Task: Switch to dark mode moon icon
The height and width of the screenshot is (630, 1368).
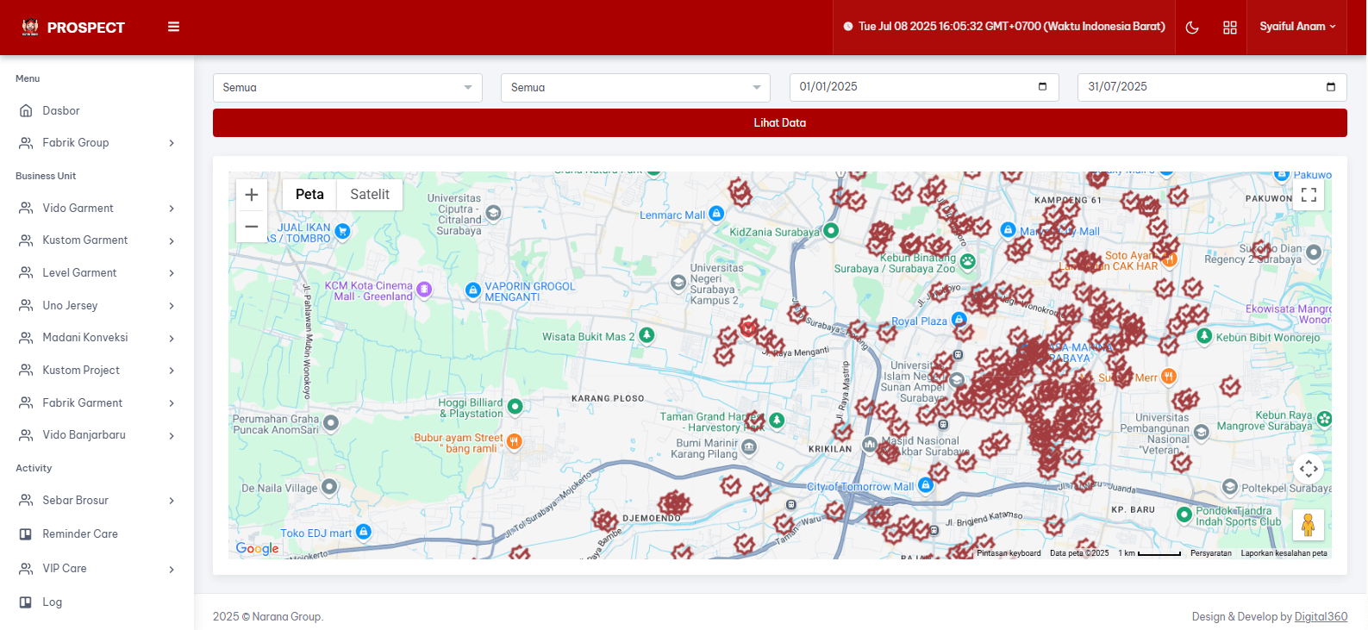Action: 1192,28
